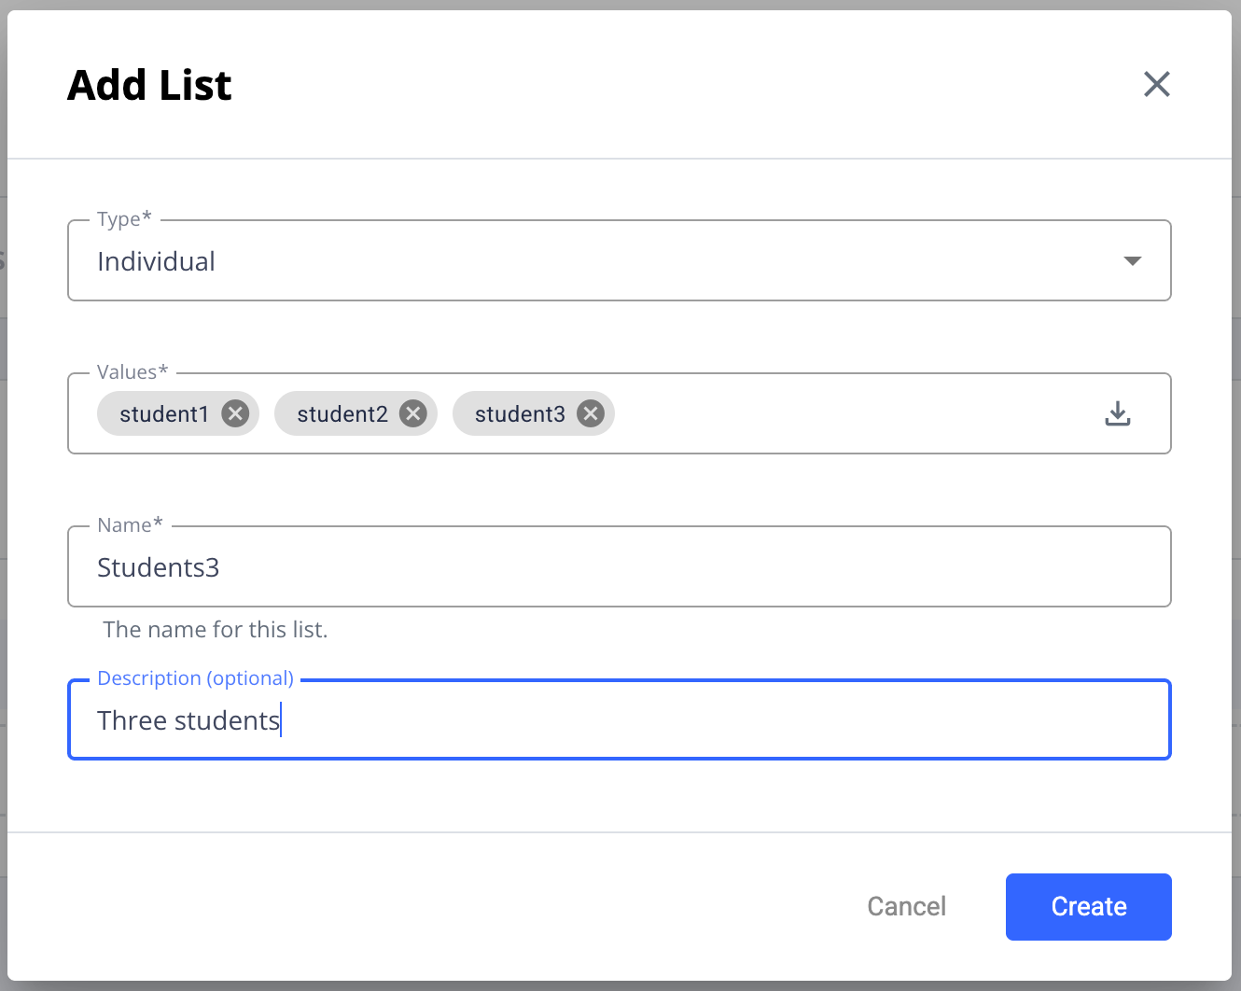
Task: Click the Description (optional) label
Action: point(195,678)
